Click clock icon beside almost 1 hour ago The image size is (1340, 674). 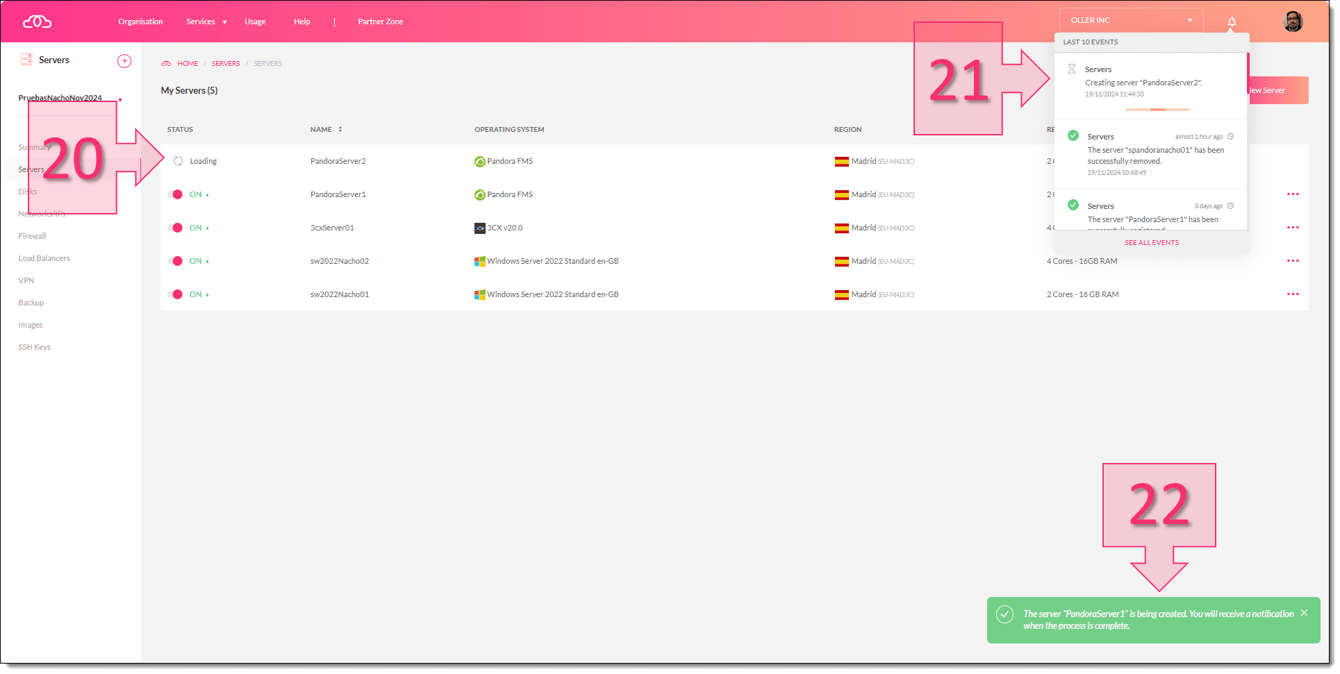(x=1230, y=137)
